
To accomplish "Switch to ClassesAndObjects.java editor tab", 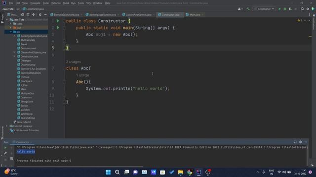I will click(x=138, y=15).
